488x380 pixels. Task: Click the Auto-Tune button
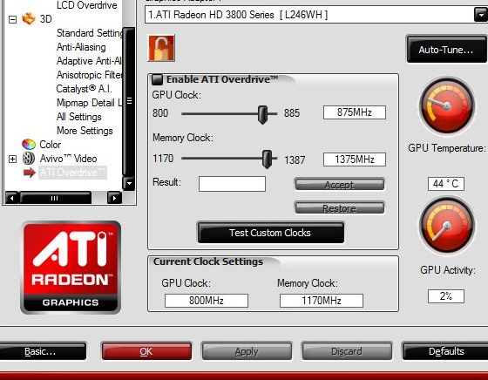click(446, 50)
